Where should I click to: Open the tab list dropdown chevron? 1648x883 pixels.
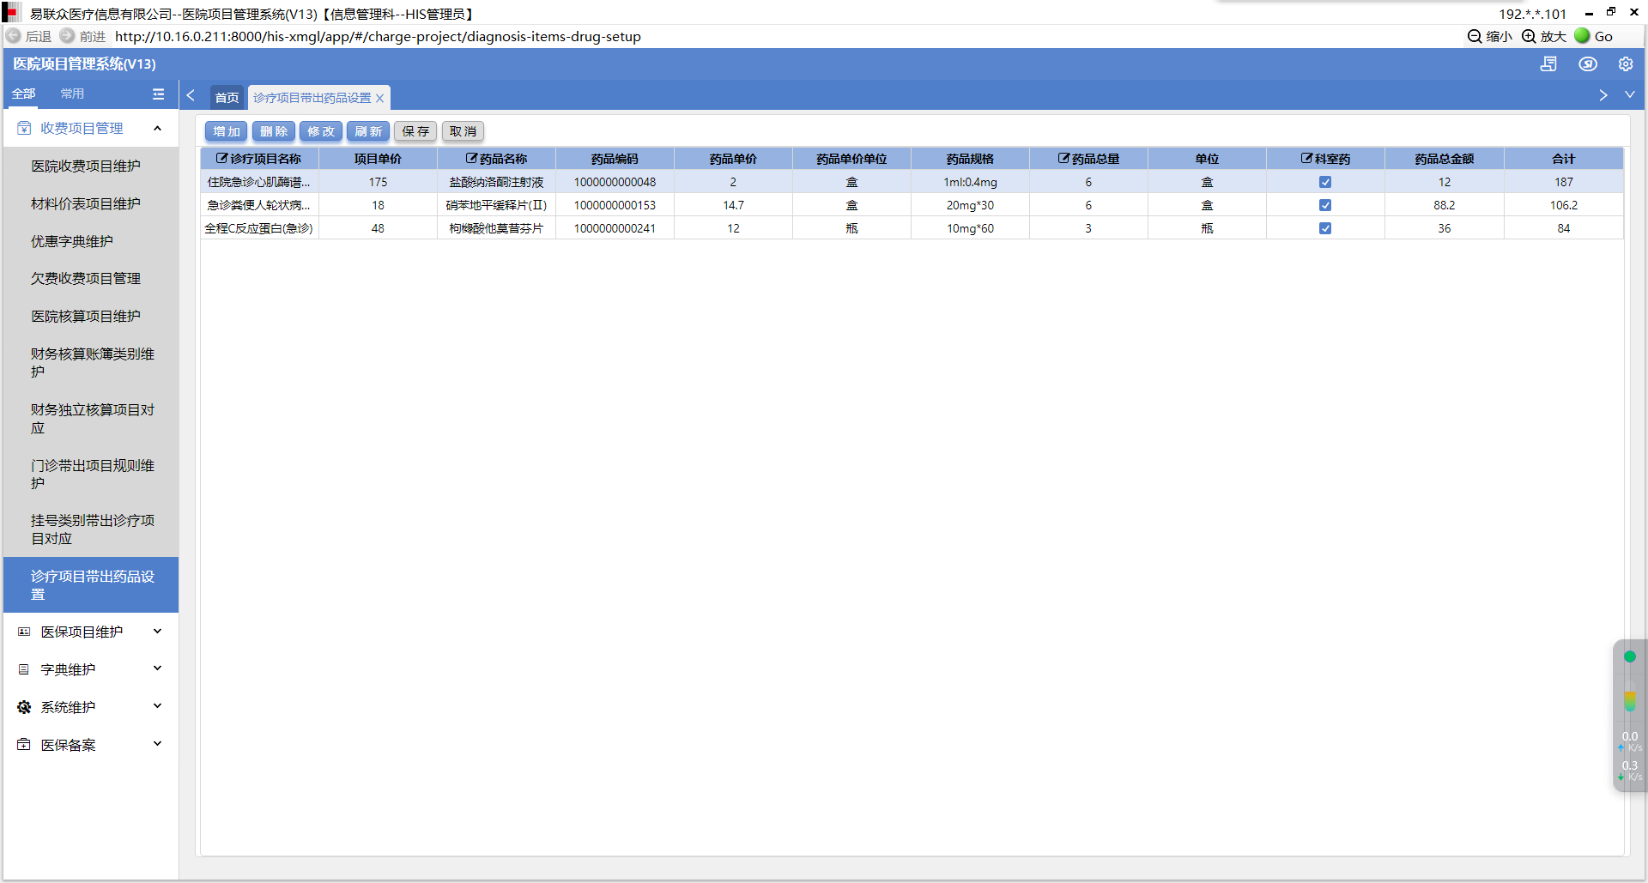1629,95
